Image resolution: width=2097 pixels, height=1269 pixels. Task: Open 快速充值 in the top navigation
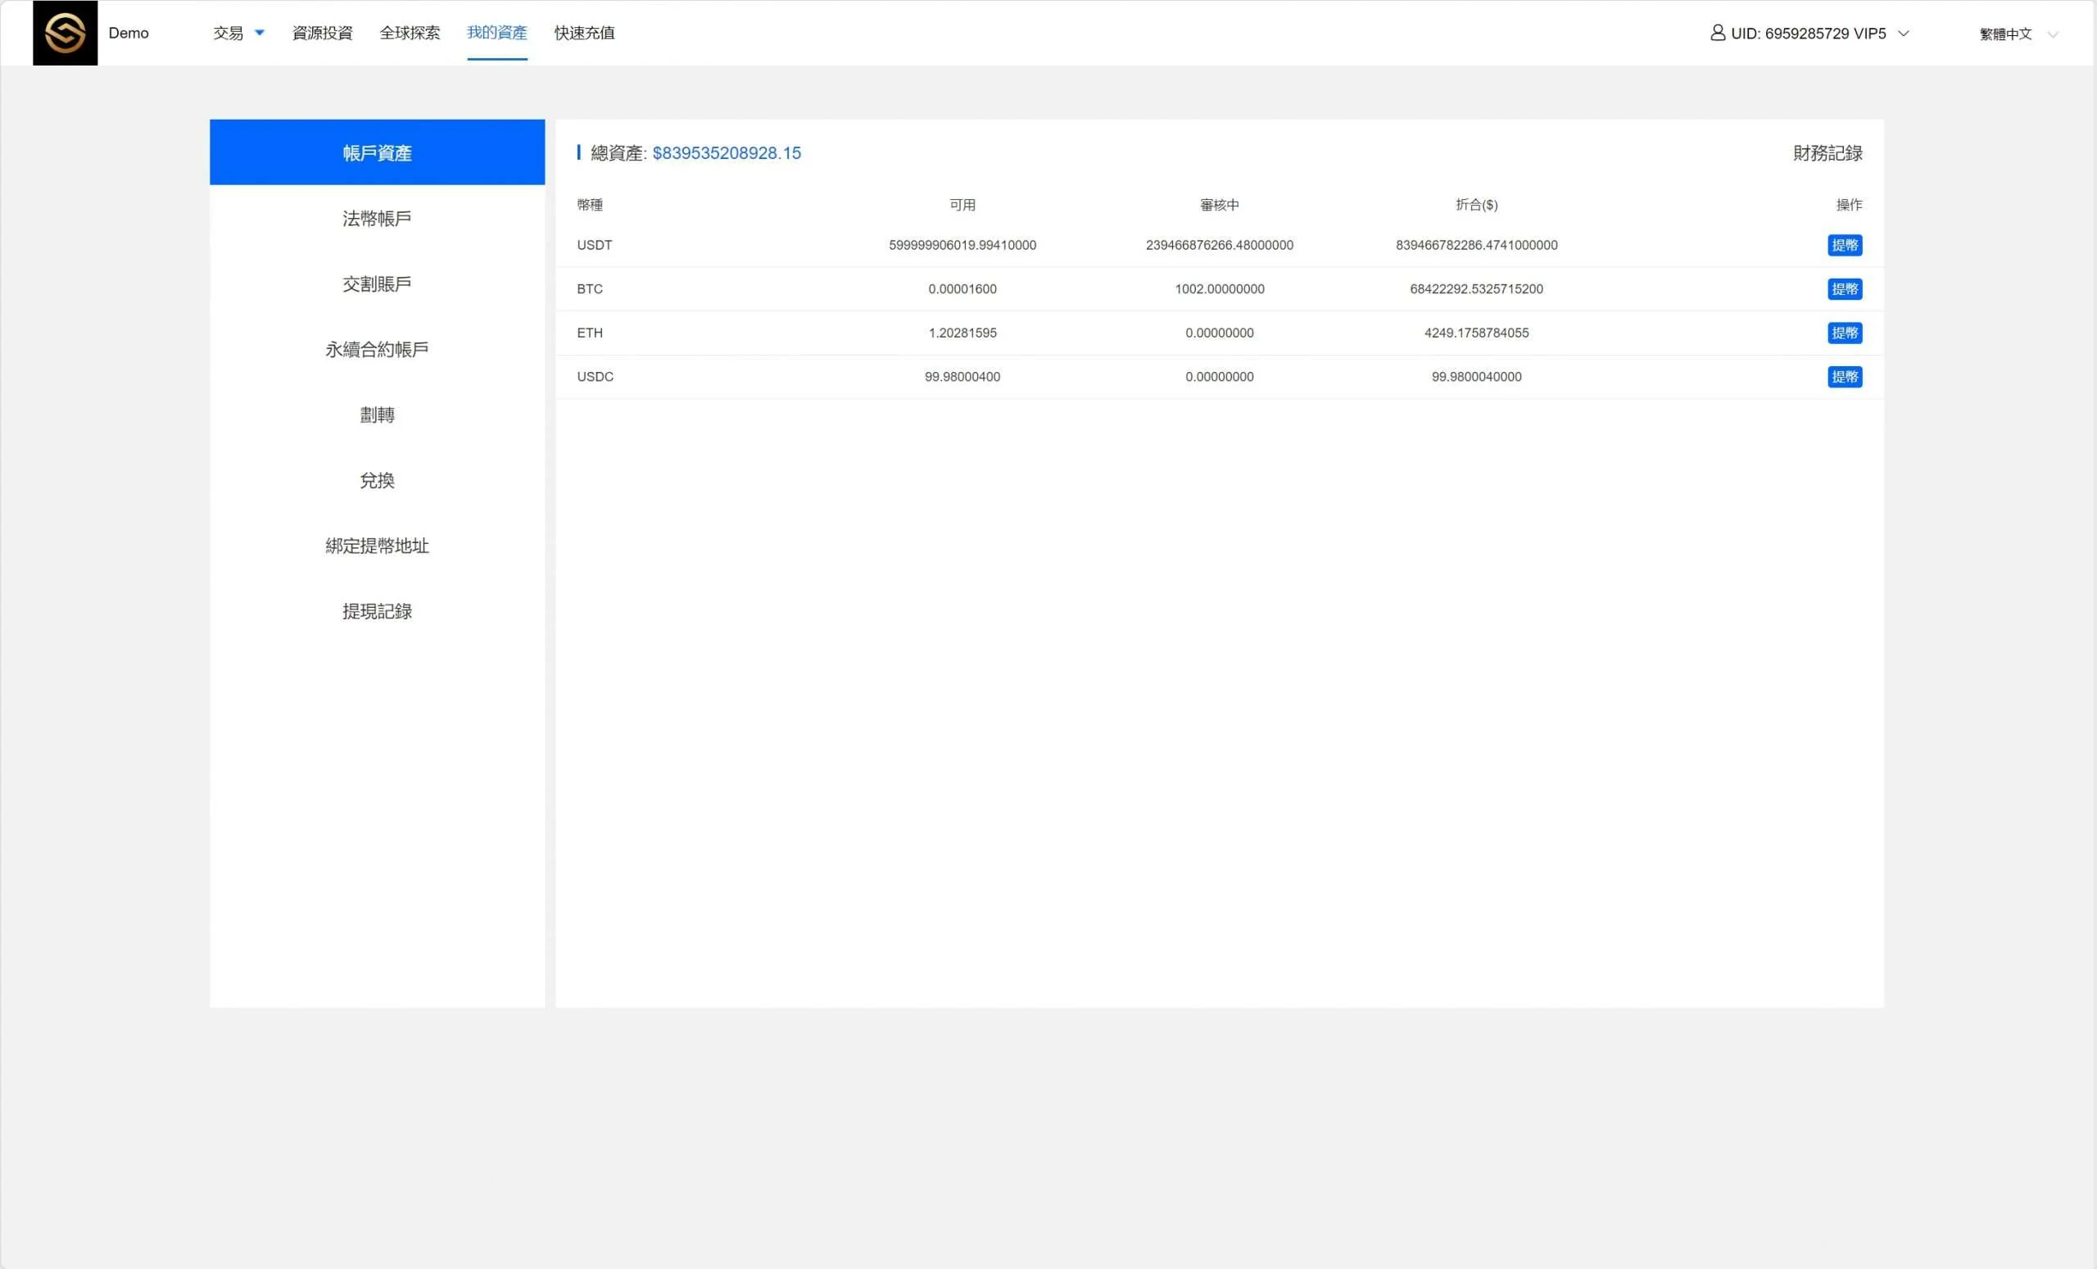(584, 34)
